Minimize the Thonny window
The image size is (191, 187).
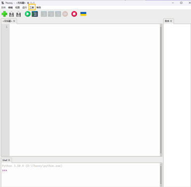[x=173, y=3]
